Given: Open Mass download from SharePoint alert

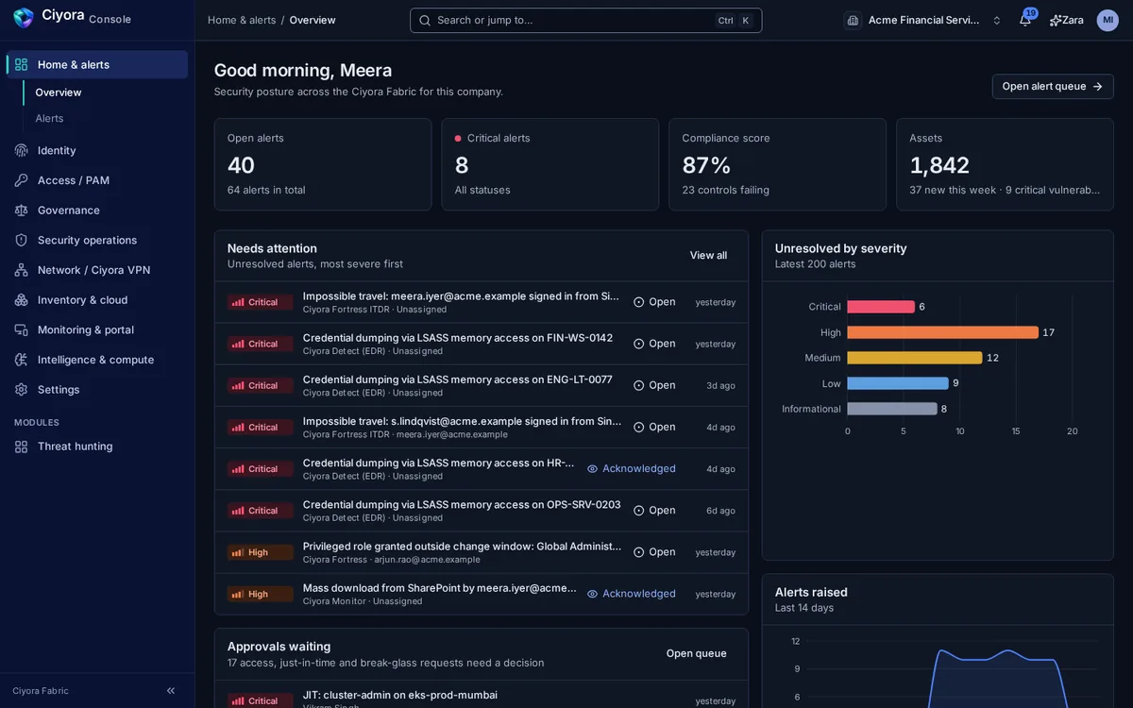Looking at the screenshot, I should pos(481,594).
